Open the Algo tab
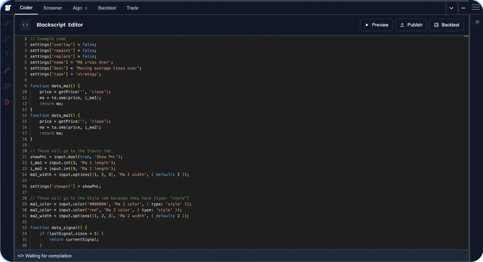Screen dimensions: 483x262 77,8
